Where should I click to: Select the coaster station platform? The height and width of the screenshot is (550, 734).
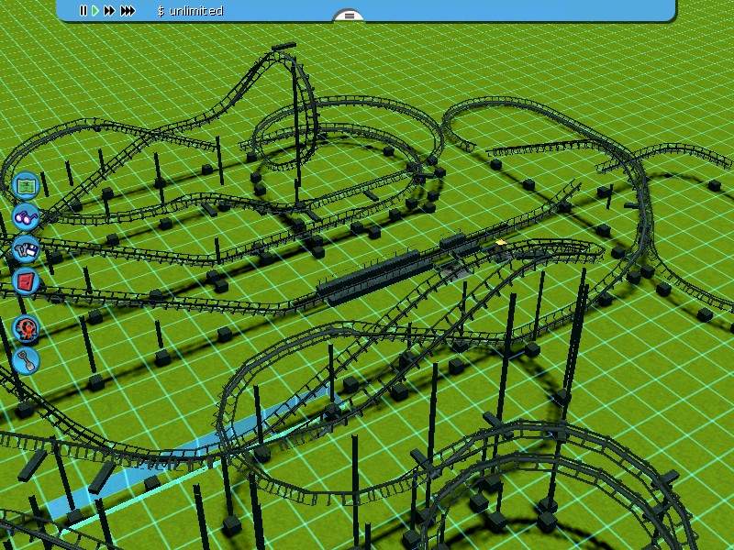tap(376, 275)
